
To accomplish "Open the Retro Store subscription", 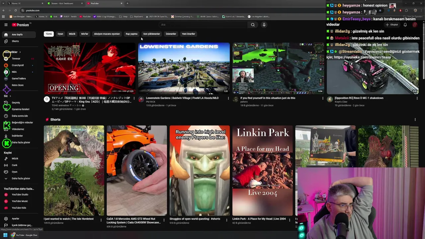I will click(19, 85).
